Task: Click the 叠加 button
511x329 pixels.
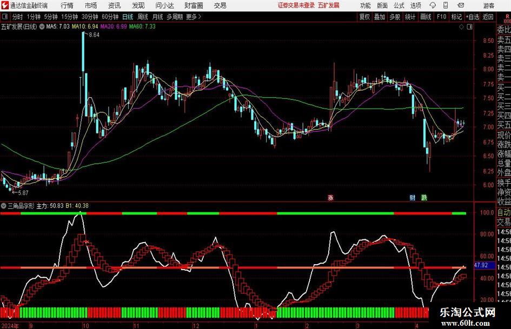Action: click(x=380, y=17)
